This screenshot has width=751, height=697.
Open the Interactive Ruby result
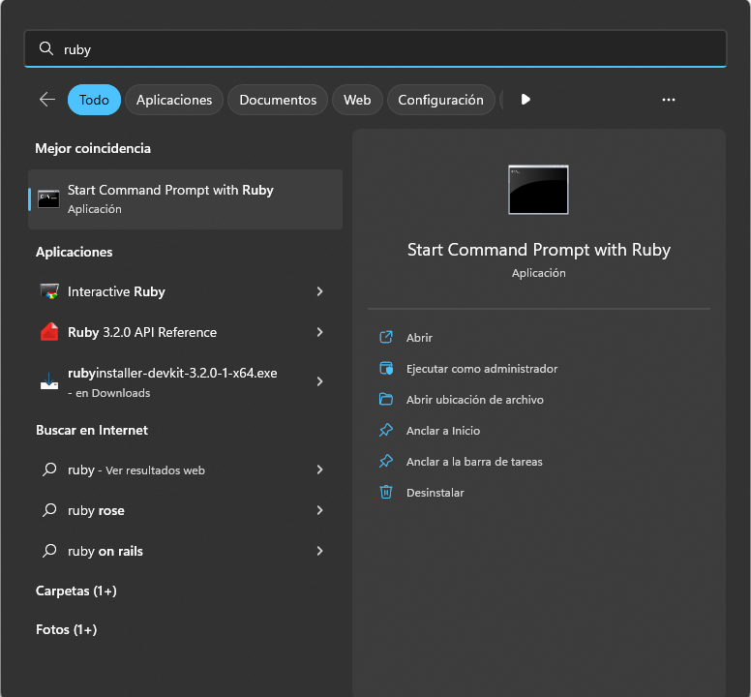186,291
